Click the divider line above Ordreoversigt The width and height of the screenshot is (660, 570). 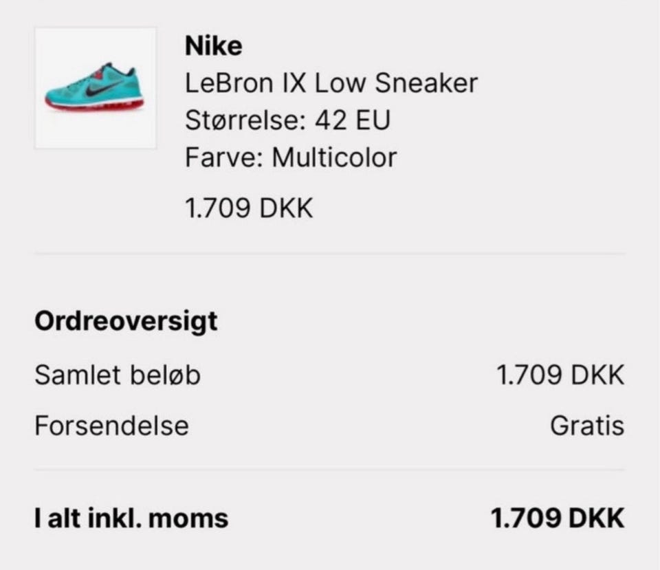point(330,254)
